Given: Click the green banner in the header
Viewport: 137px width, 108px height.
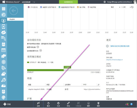Looking at the screenshot, I should click(68, 2).
